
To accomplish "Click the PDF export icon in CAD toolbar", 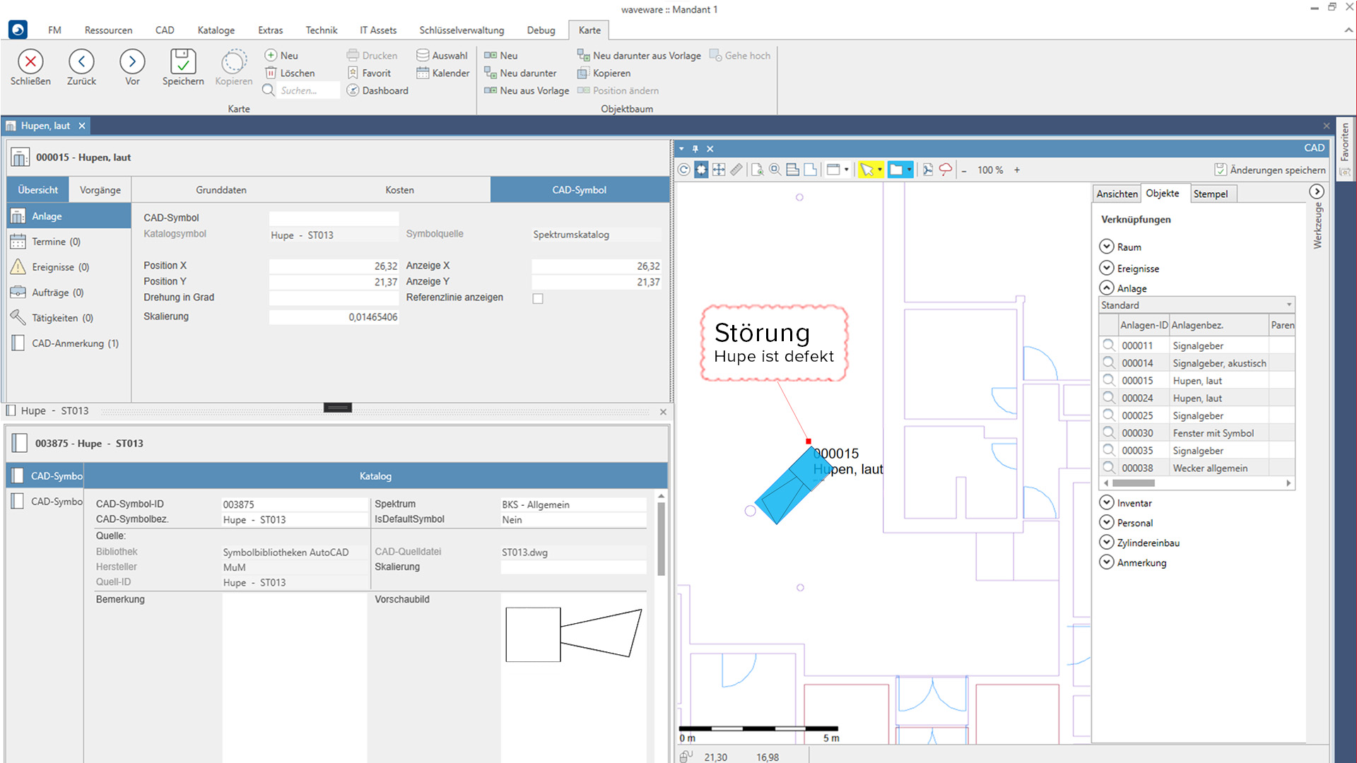I will [x=927, y=170].
